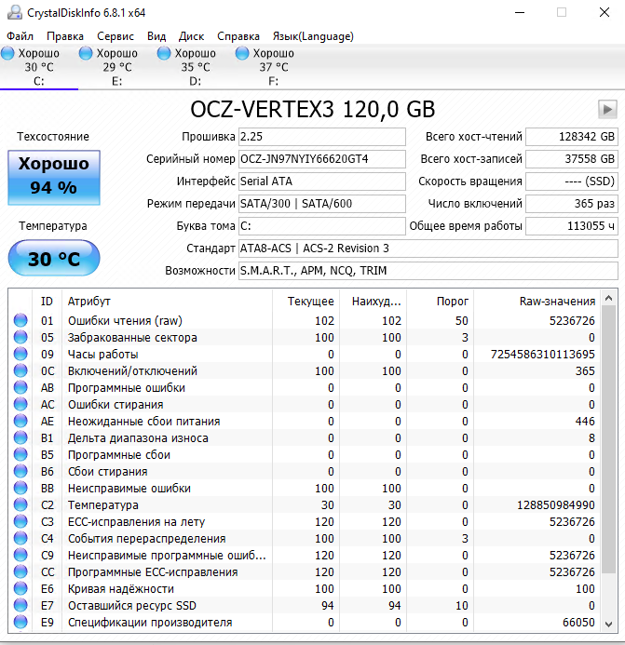Viewport: 625px width, 645px height.
Task: Click total host writes value 37558 GB
Action: 572,159
